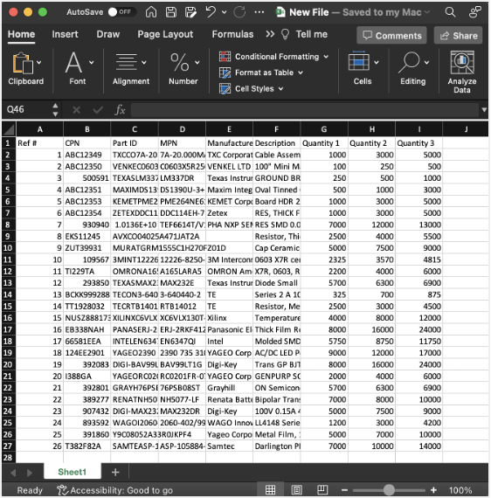Image resolution: width=491 pixels, height=498 pixels.
Task: Click the Tell me lightbulb field
Action: [304, 34]
